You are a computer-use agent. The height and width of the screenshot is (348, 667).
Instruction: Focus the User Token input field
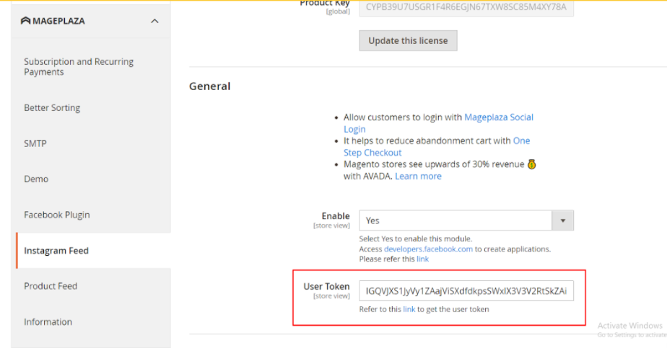pos(466,291)
